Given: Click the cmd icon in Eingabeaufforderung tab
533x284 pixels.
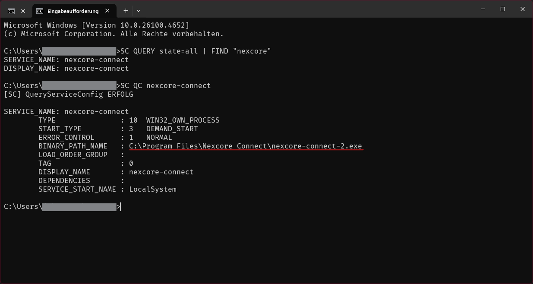Looking at the screenshot, I should pos(40,11).
